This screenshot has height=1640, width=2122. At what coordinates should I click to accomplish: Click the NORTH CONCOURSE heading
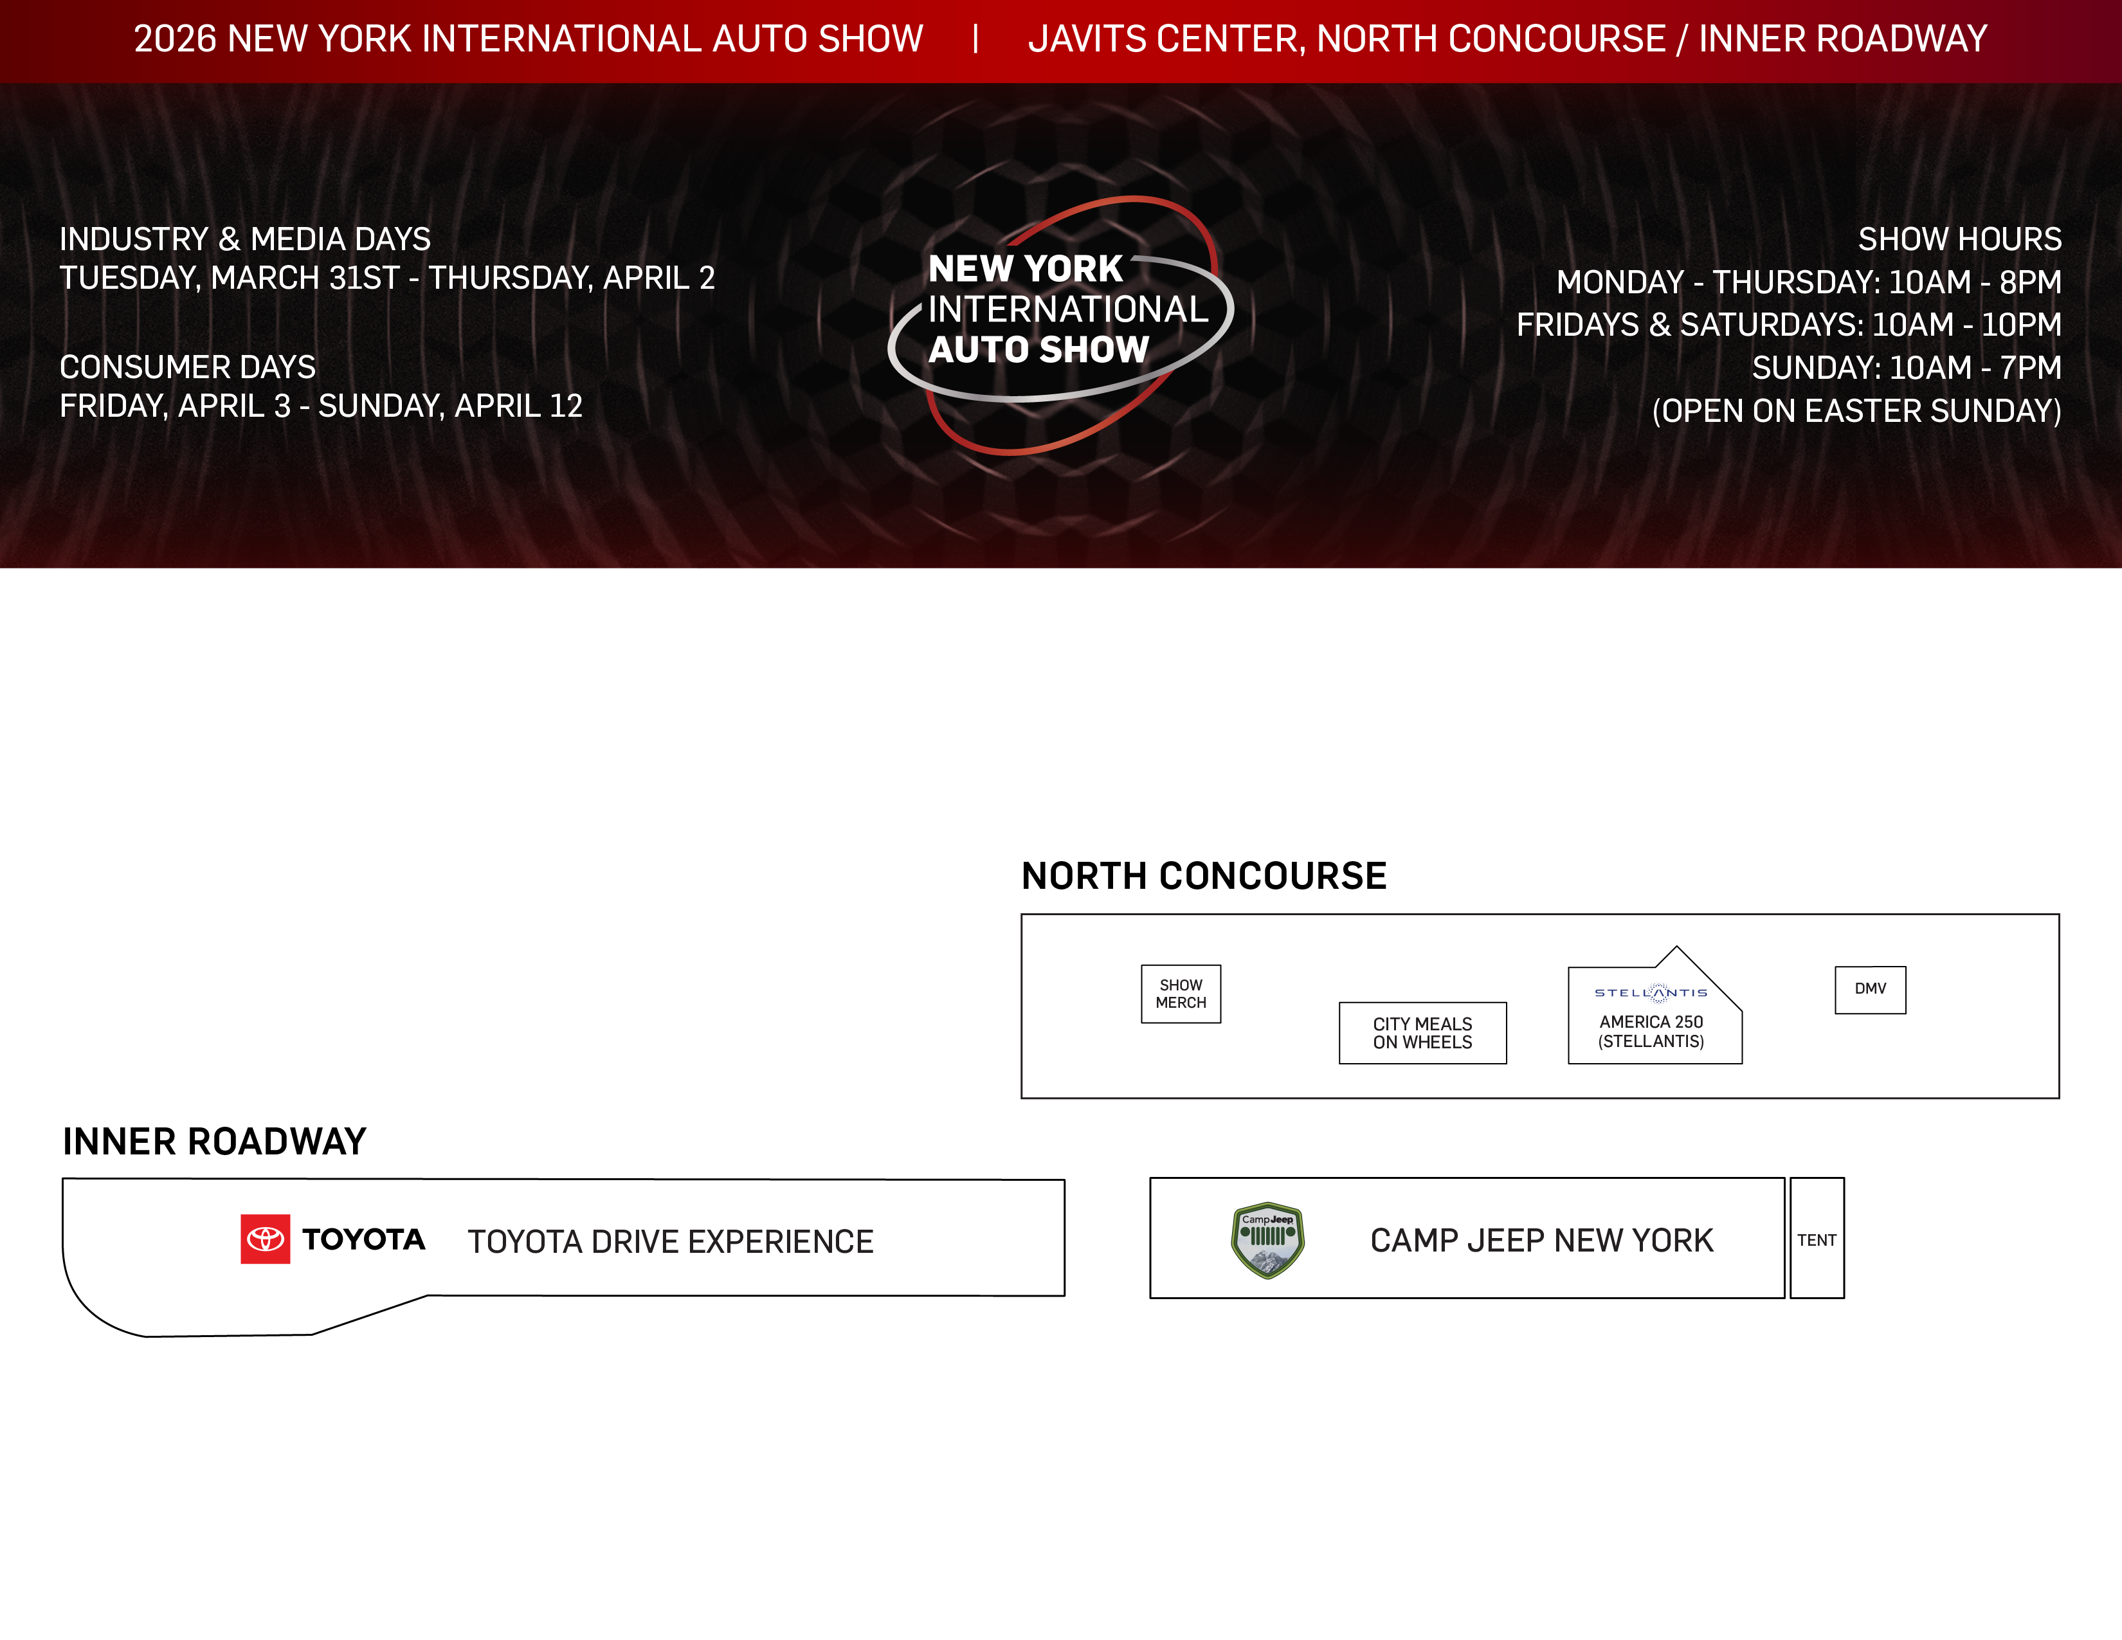tap(1203, 877)
